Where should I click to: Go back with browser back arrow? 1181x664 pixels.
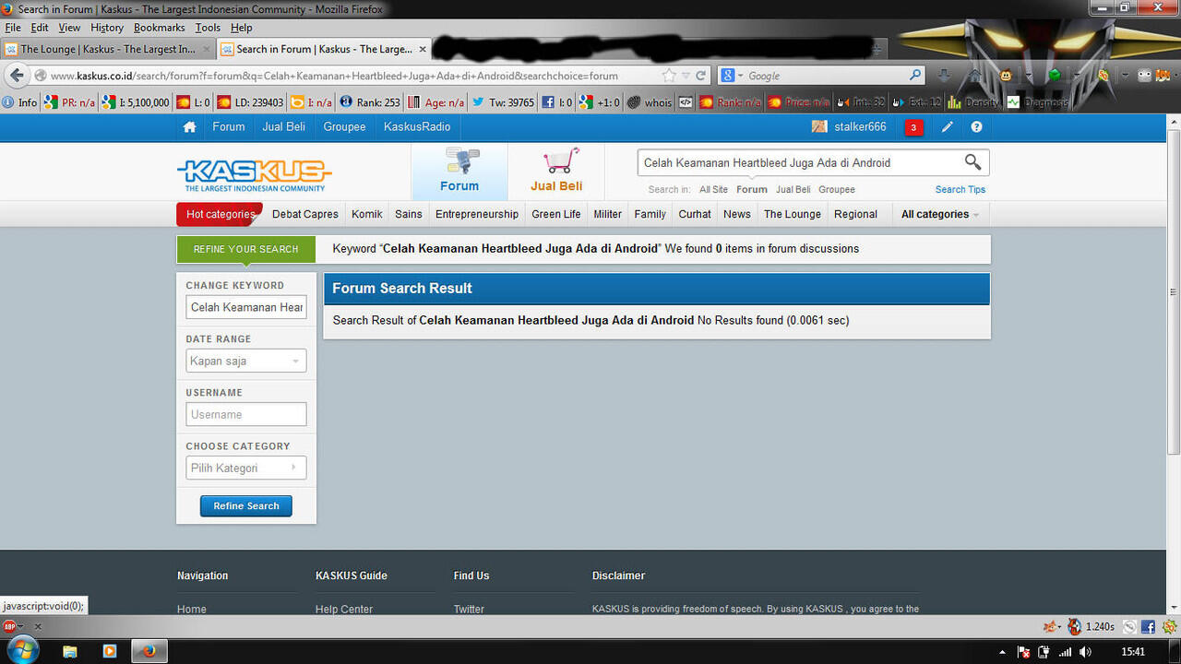tap(17, 76)
